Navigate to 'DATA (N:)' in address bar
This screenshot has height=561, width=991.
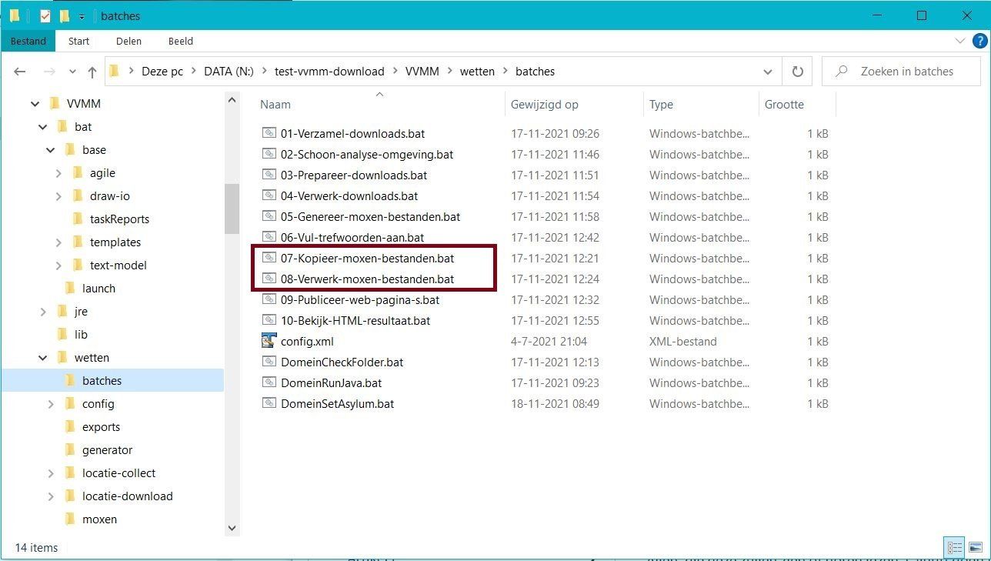pyautogui.click(x=229, y=72)
